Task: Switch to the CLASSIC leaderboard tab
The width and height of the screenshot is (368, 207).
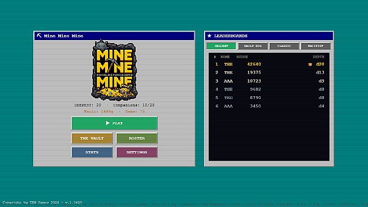Action: pos(284,46)
